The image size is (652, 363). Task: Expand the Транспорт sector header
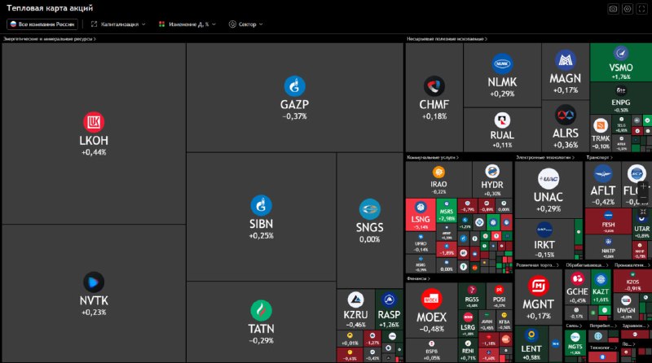600,157
